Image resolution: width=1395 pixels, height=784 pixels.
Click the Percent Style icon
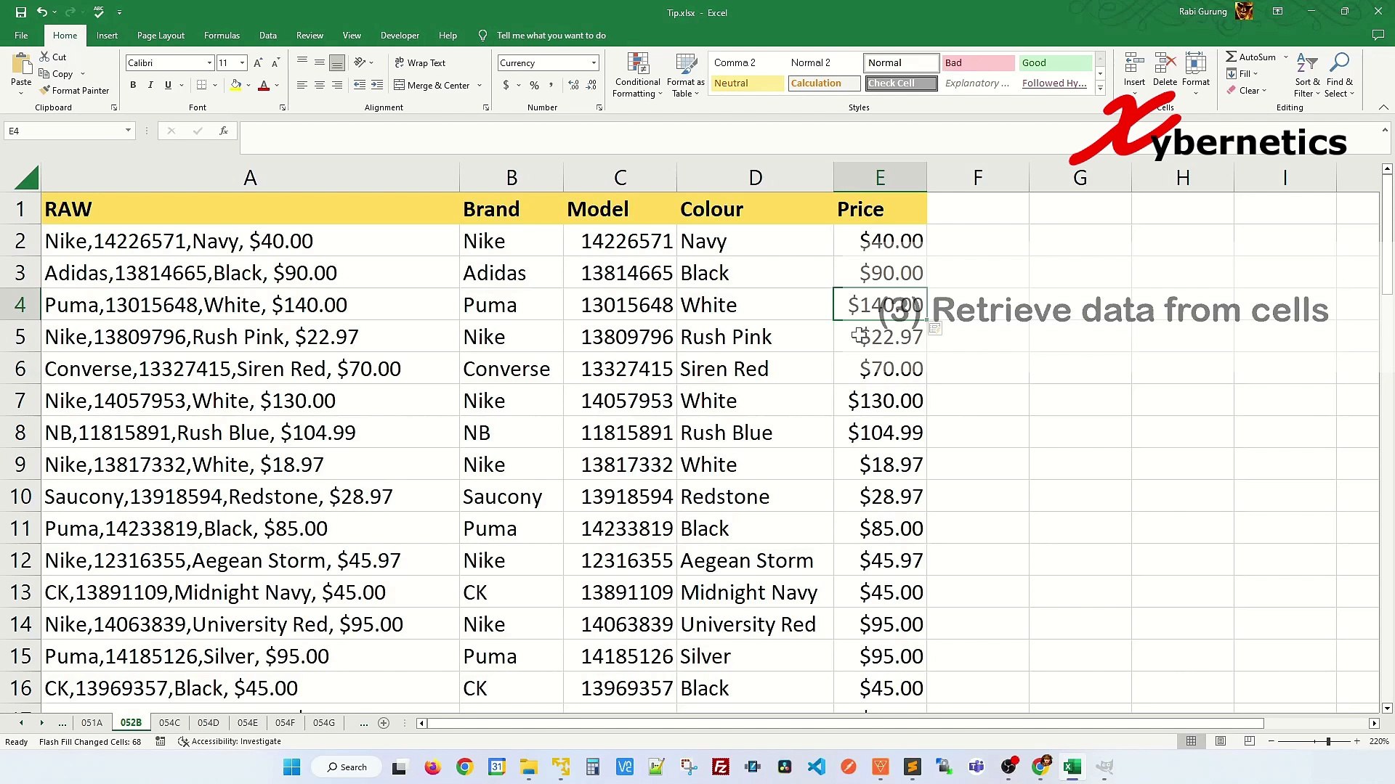(x=534, y=86)
